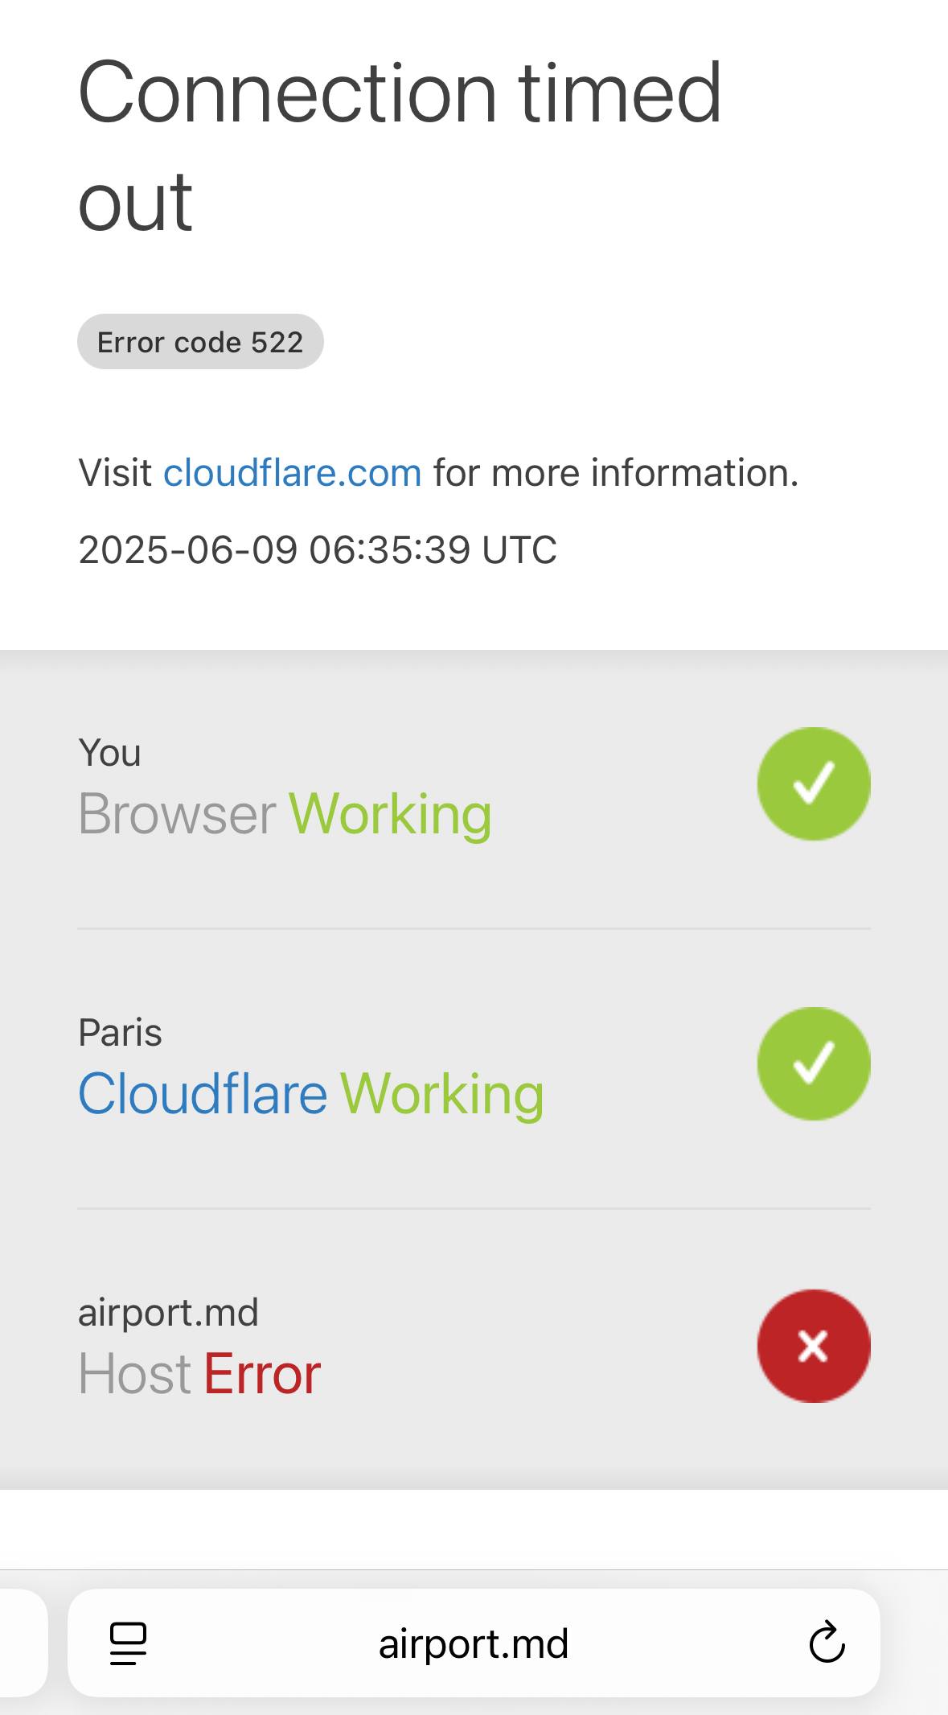
Task: Click the green checkmark beside Cloudflare Working
Action: 814,1063
